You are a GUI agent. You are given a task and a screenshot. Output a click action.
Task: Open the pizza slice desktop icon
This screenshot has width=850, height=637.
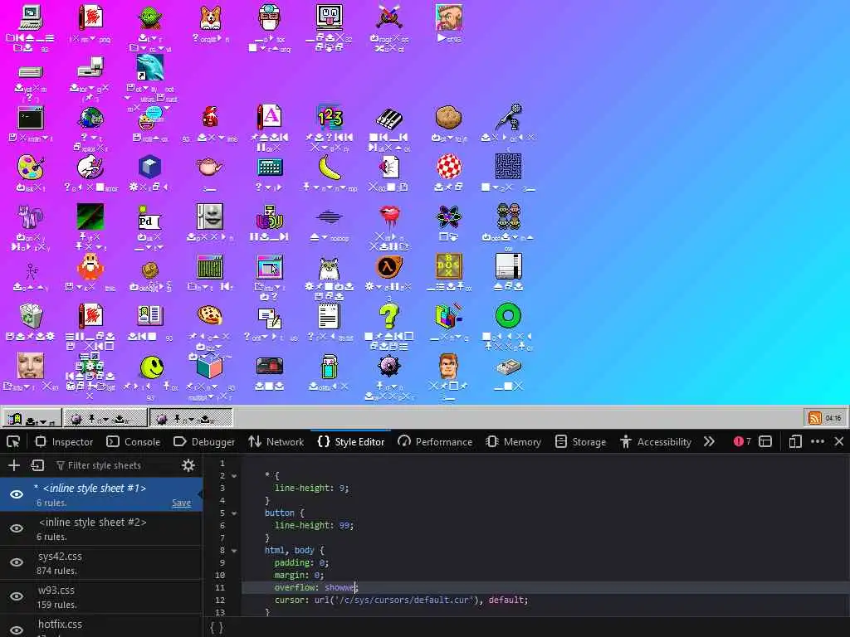[x=210, y=315]
